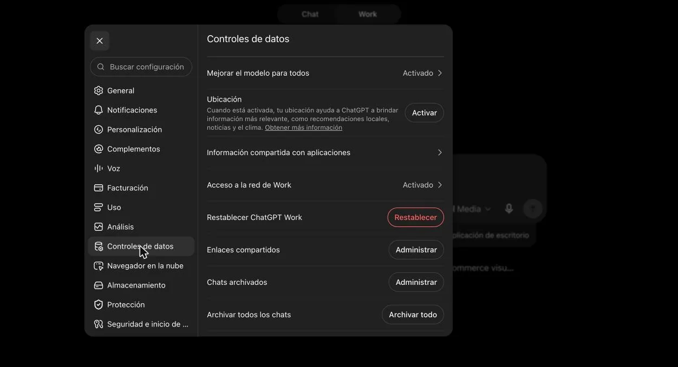Viewport: 678px width, 367px height.
Task: Click the Análisis chart icon
Action: [x=99, y=227]
